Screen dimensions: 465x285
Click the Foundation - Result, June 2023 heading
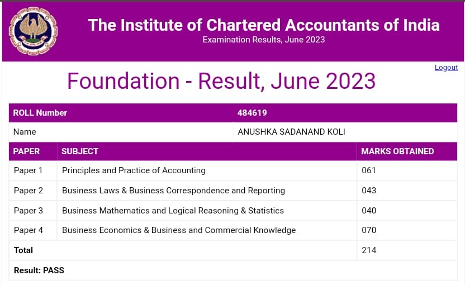tap(221, 81)
